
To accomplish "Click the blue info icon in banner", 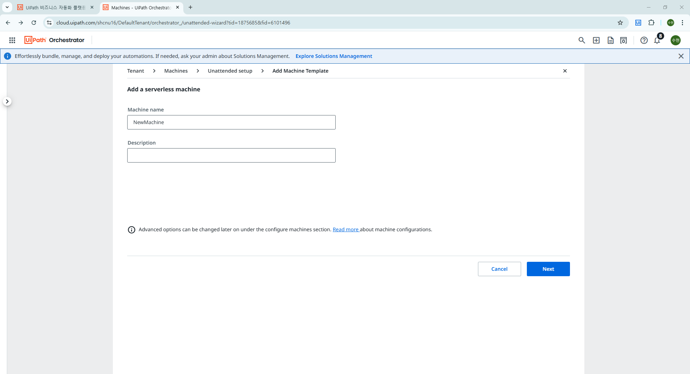I will coord(8,56).
